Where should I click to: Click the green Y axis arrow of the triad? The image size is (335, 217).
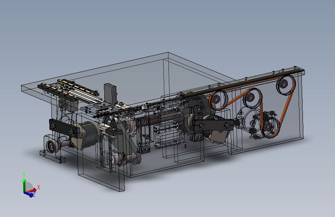[x=24, y=185]
